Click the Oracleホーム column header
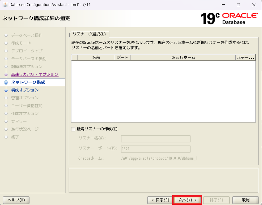The image size is (262, 205). tap(183, 58)
